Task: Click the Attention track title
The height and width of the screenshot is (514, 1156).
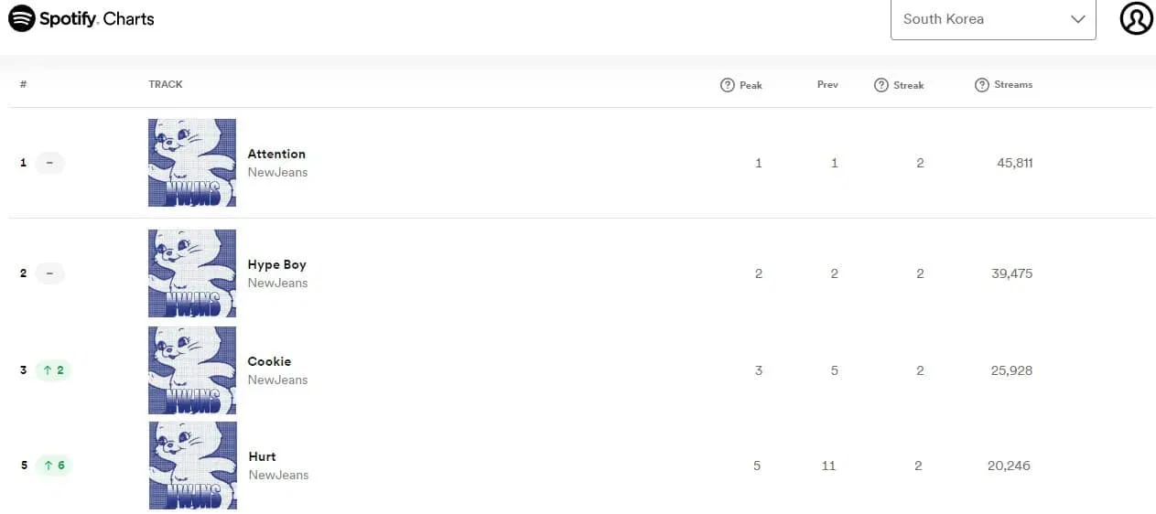Action: 276,154
